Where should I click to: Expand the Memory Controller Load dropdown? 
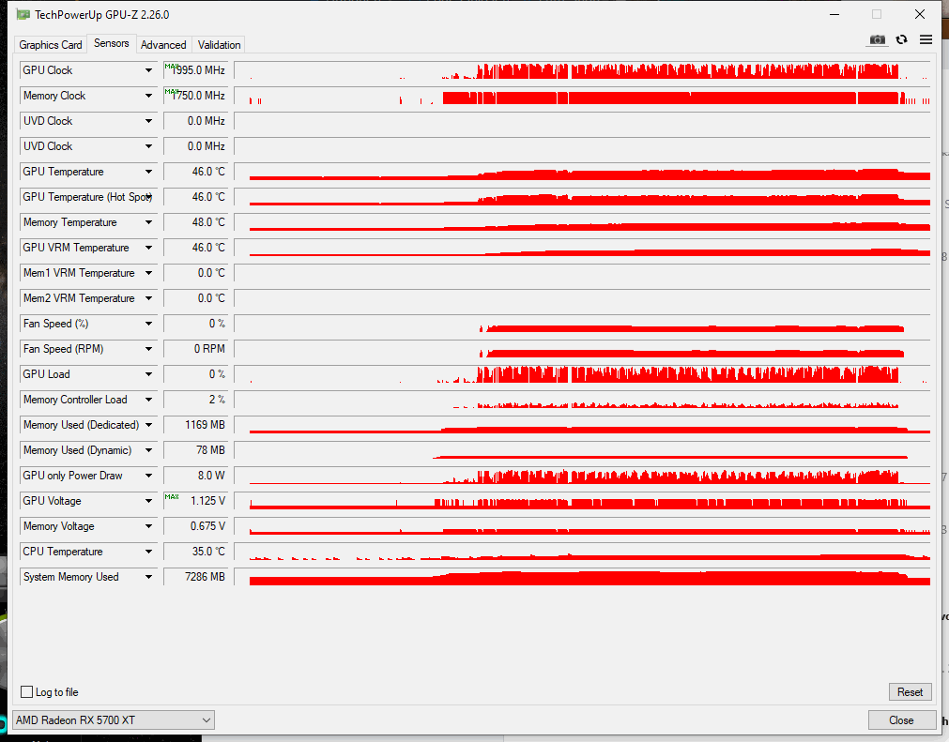coord(149,401)
